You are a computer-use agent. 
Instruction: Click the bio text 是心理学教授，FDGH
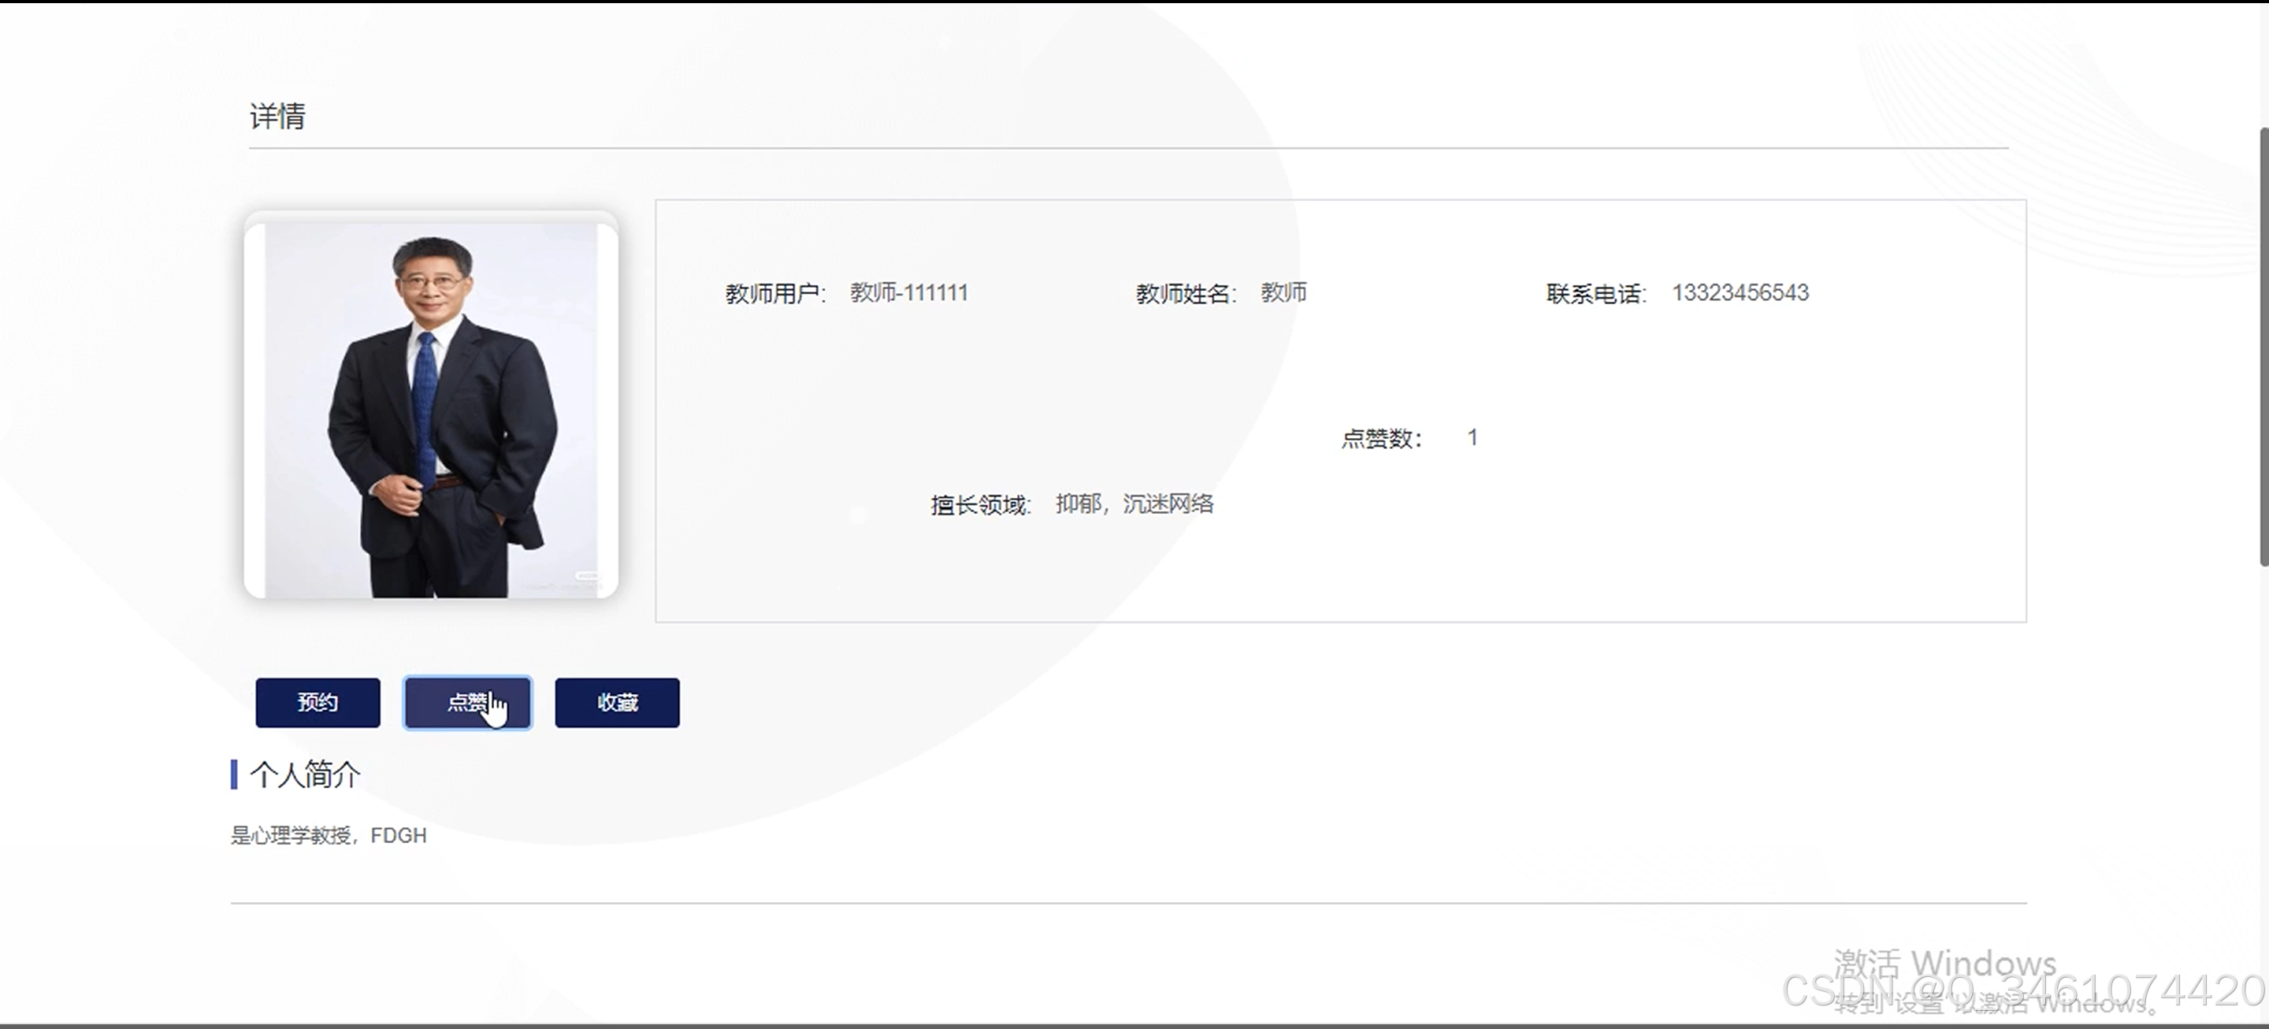[329, 835]
